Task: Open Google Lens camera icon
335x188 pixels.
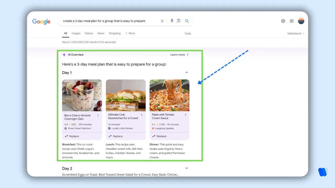Action: pyautogui.click(x=179, y=21)
